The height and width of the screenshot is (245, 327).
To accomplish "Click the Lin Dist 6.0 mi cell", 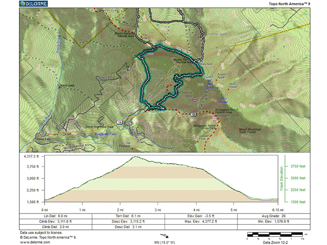I will (x=56, y=216).
